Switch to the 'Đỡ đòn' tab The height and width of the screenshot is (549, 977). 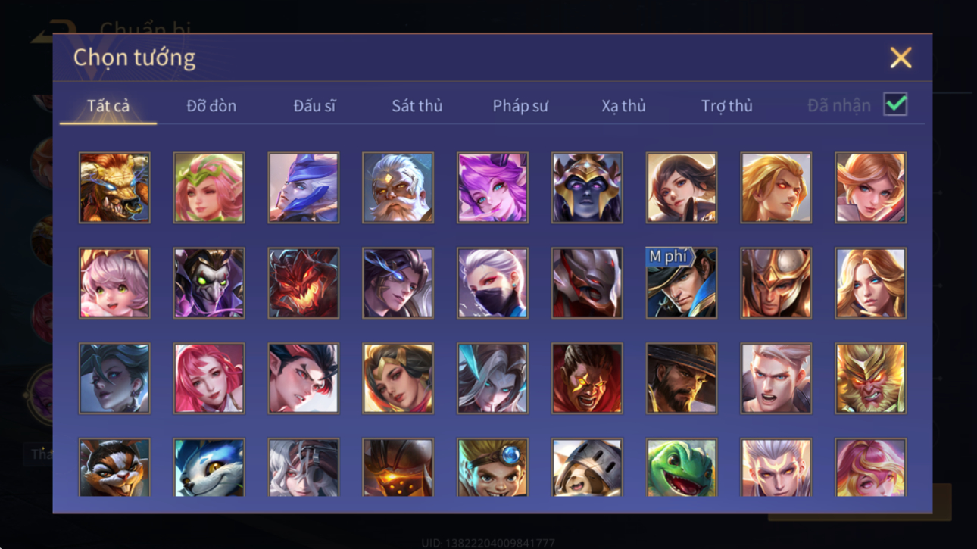pos(211,106)
